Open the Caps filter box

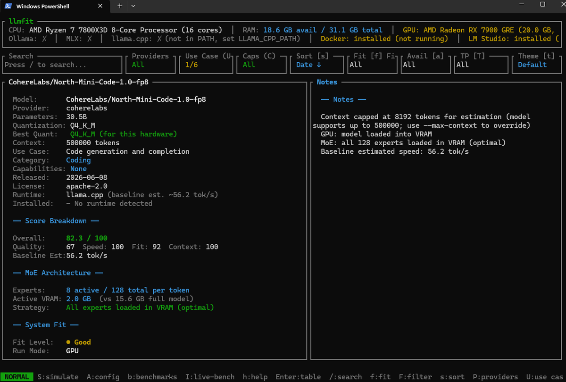click(262, 65)
